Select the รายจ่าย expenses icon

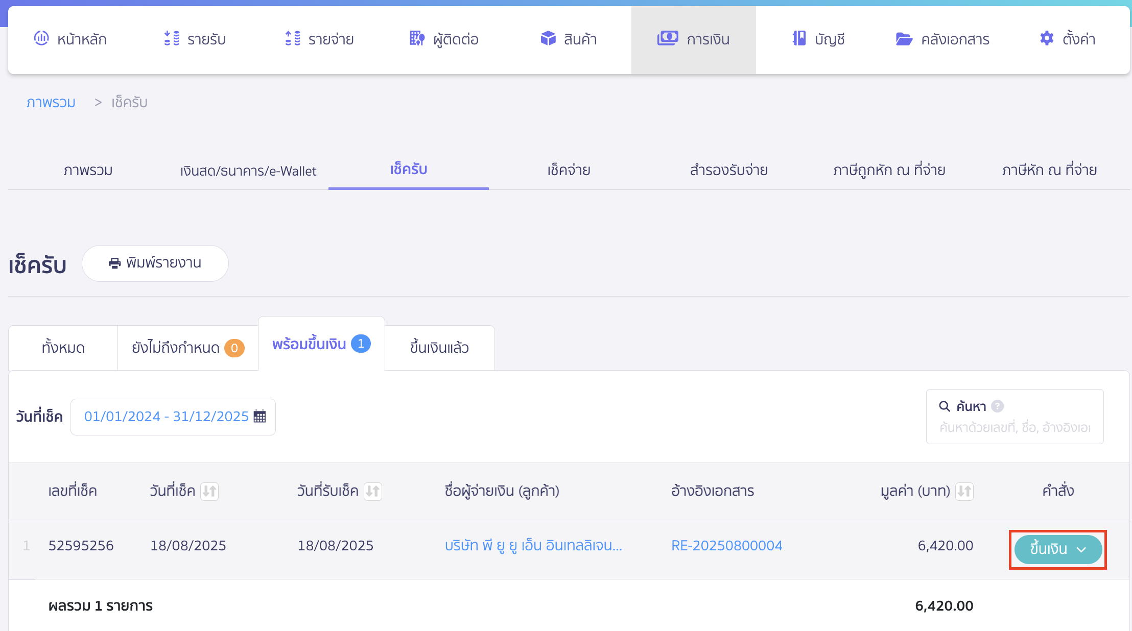(292, 38)
